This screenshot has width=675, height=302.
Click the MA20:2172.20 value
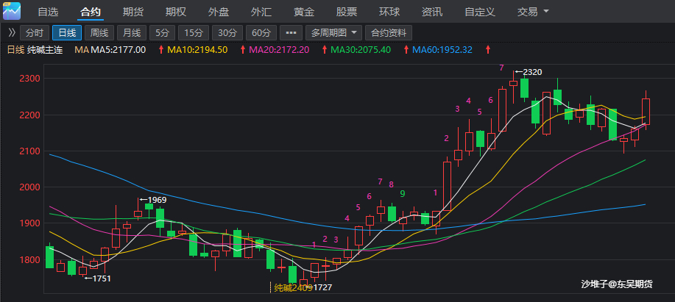point(280,50)
